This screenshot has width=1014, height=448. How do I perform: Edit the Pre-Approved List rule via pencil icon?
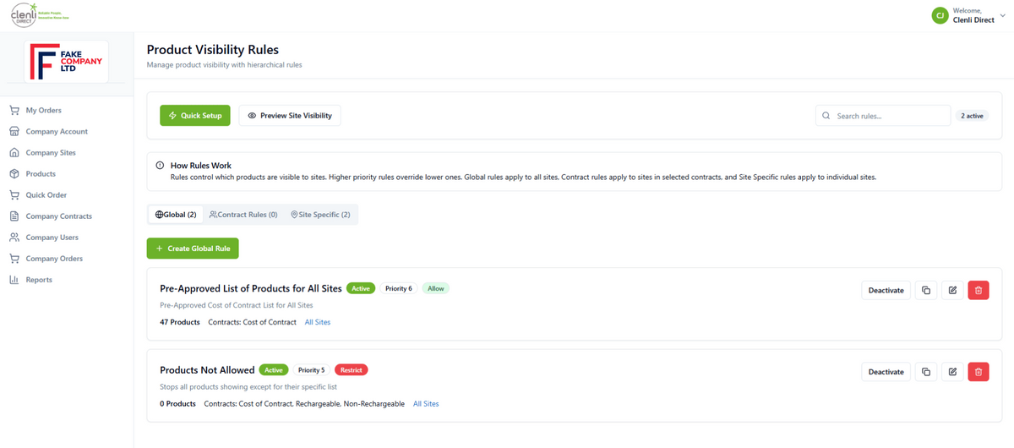point(952,290)
